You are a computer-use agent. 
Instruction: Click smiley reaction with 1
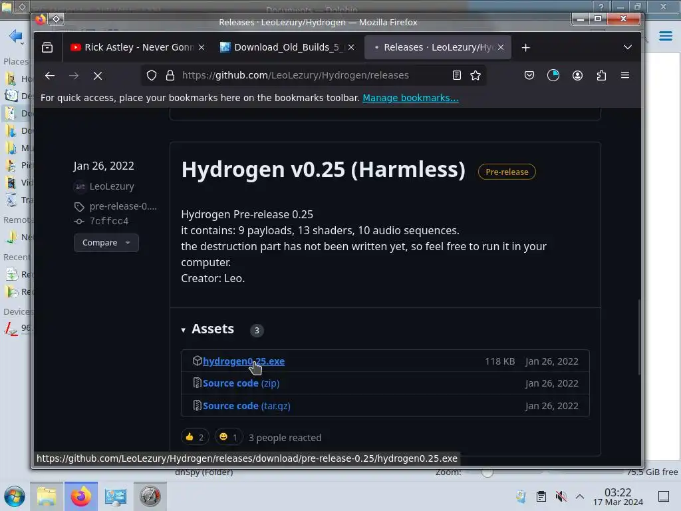tap(229, 437)
